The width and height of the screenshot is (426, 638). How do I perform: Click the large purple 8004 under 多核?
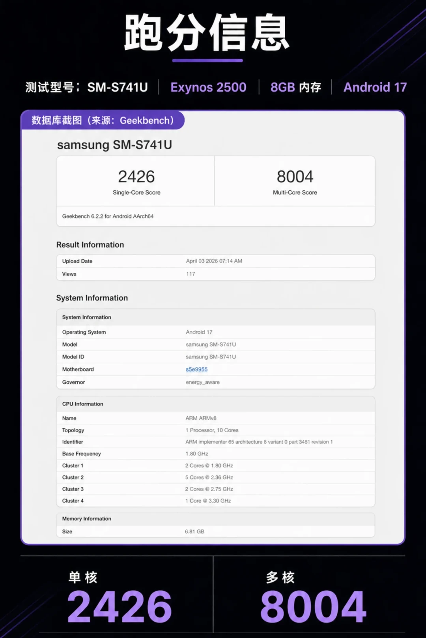[x=313, y=607]
